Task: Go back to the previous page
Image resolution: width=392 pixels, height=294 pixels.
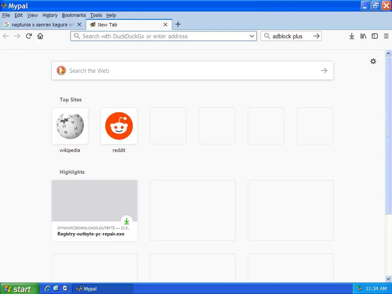Action: [6, 36]
